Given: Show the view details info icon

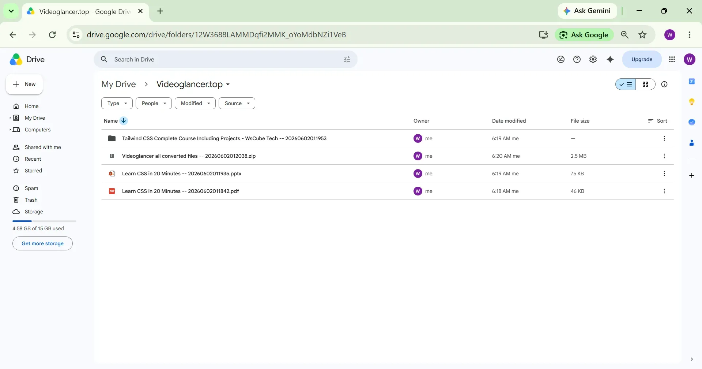Looking at the screenshot, I should coord(664,84).
